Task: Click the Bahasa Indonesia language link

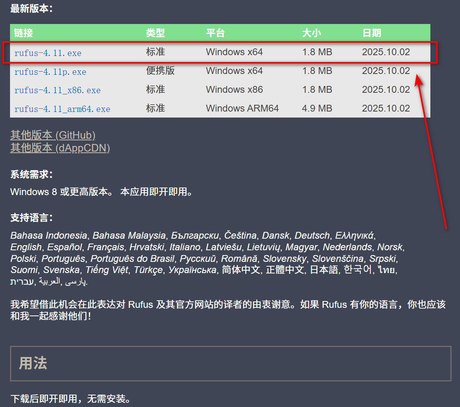Action: pyautogui.click(x=48, y=235)
